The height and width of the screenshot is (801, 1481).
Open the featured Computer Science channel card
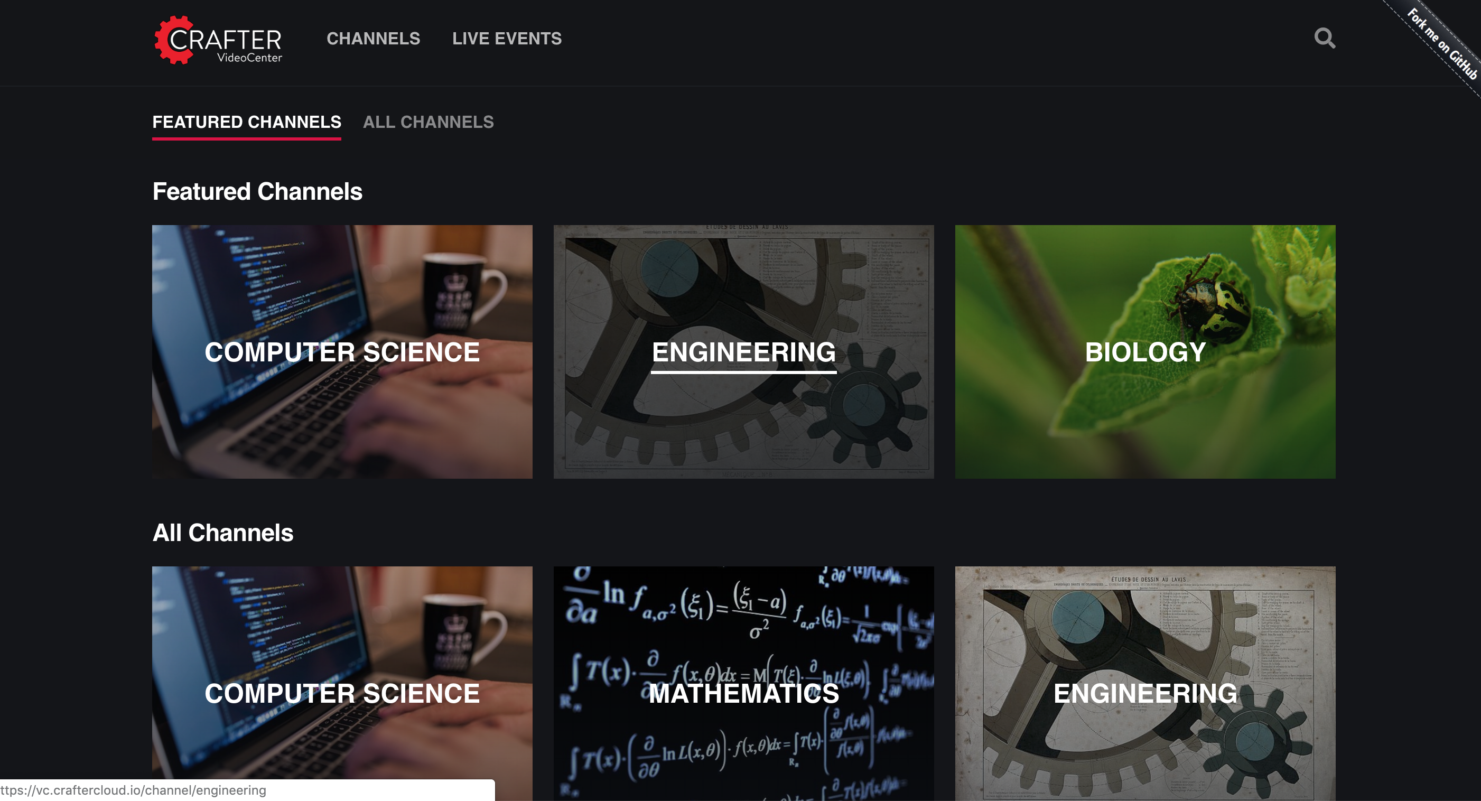tap(342, 351)
